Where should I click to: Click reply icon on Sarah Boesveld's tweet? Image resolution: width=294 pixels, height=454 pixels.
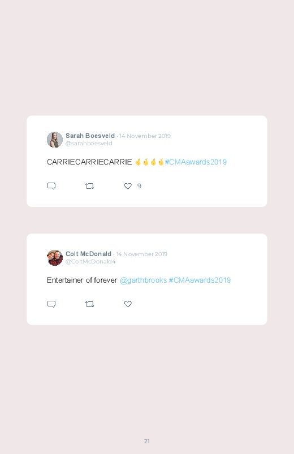pyautogui.click(x=51, y=186)
